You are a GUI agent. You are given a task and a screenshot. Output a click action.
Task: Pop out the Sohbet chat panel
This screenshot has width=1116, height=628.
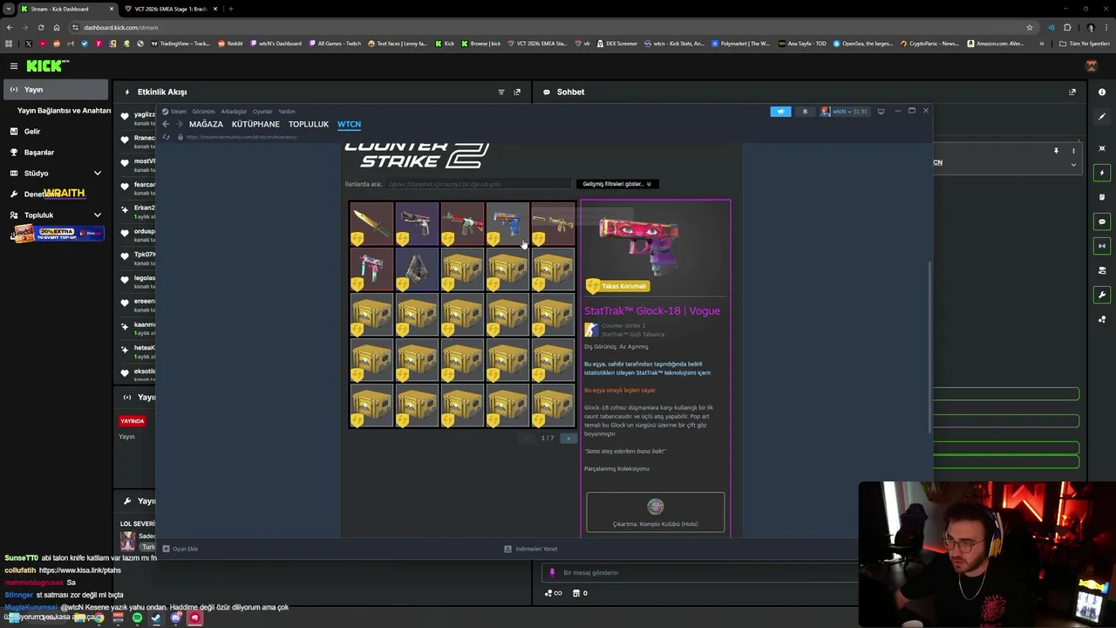tap(1072, 92)
